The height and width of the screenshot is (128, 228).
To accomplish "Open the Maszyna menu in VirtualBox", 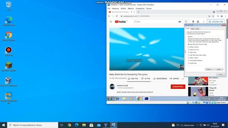I will [115, 9].
